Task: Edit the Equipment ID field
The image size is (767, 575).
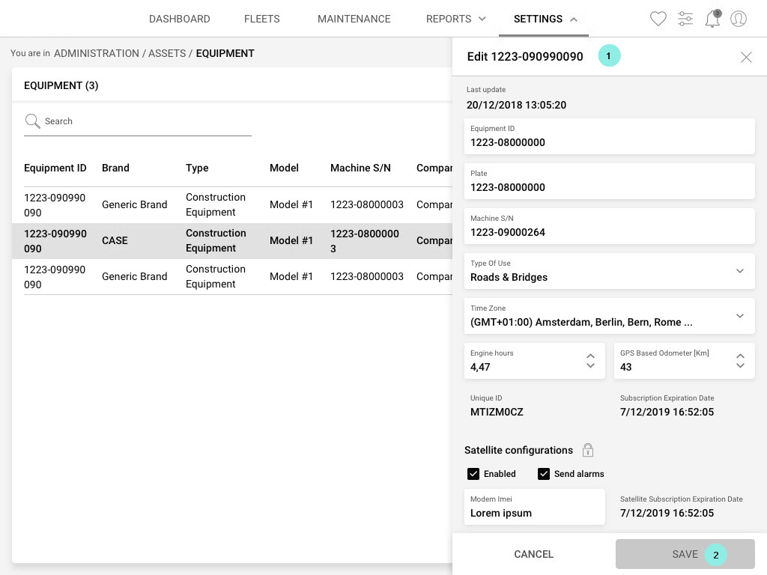Action: pos(609,136)
